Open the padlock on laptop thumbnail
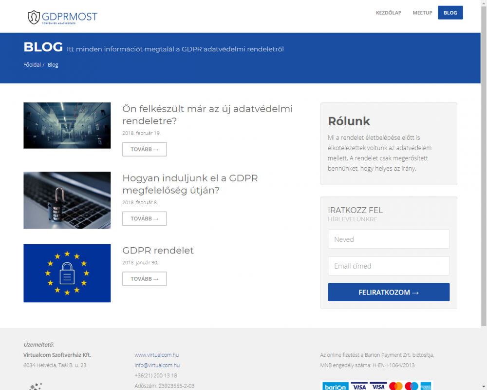 coord(67,200)
